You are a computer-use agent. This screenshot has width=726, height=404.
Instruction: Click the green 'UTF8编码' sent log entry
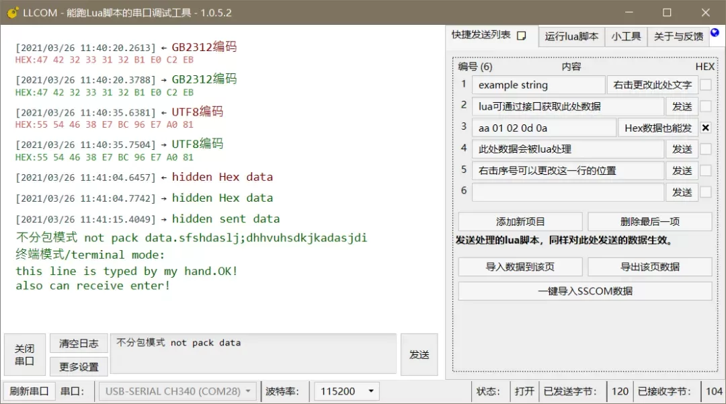pyautogui.click(x=198, y=143)
